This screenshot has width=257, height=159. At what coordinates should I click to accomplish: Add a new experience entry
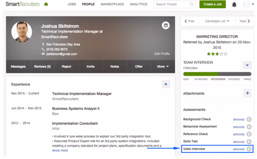166,84
